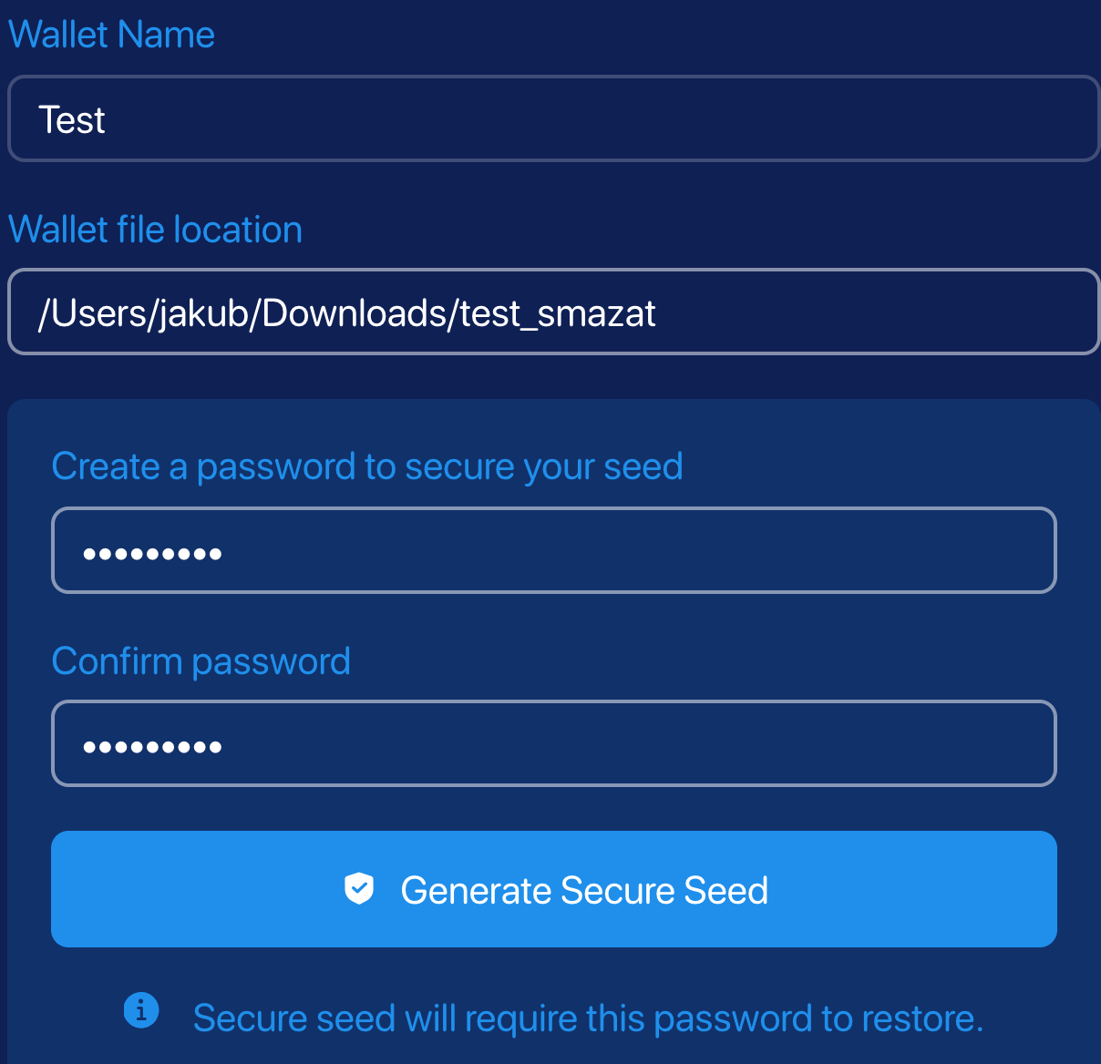This screenshot has height=1064, width=1101.
Task: Click the 'Wallet Name' label
Action: (111, 35)
